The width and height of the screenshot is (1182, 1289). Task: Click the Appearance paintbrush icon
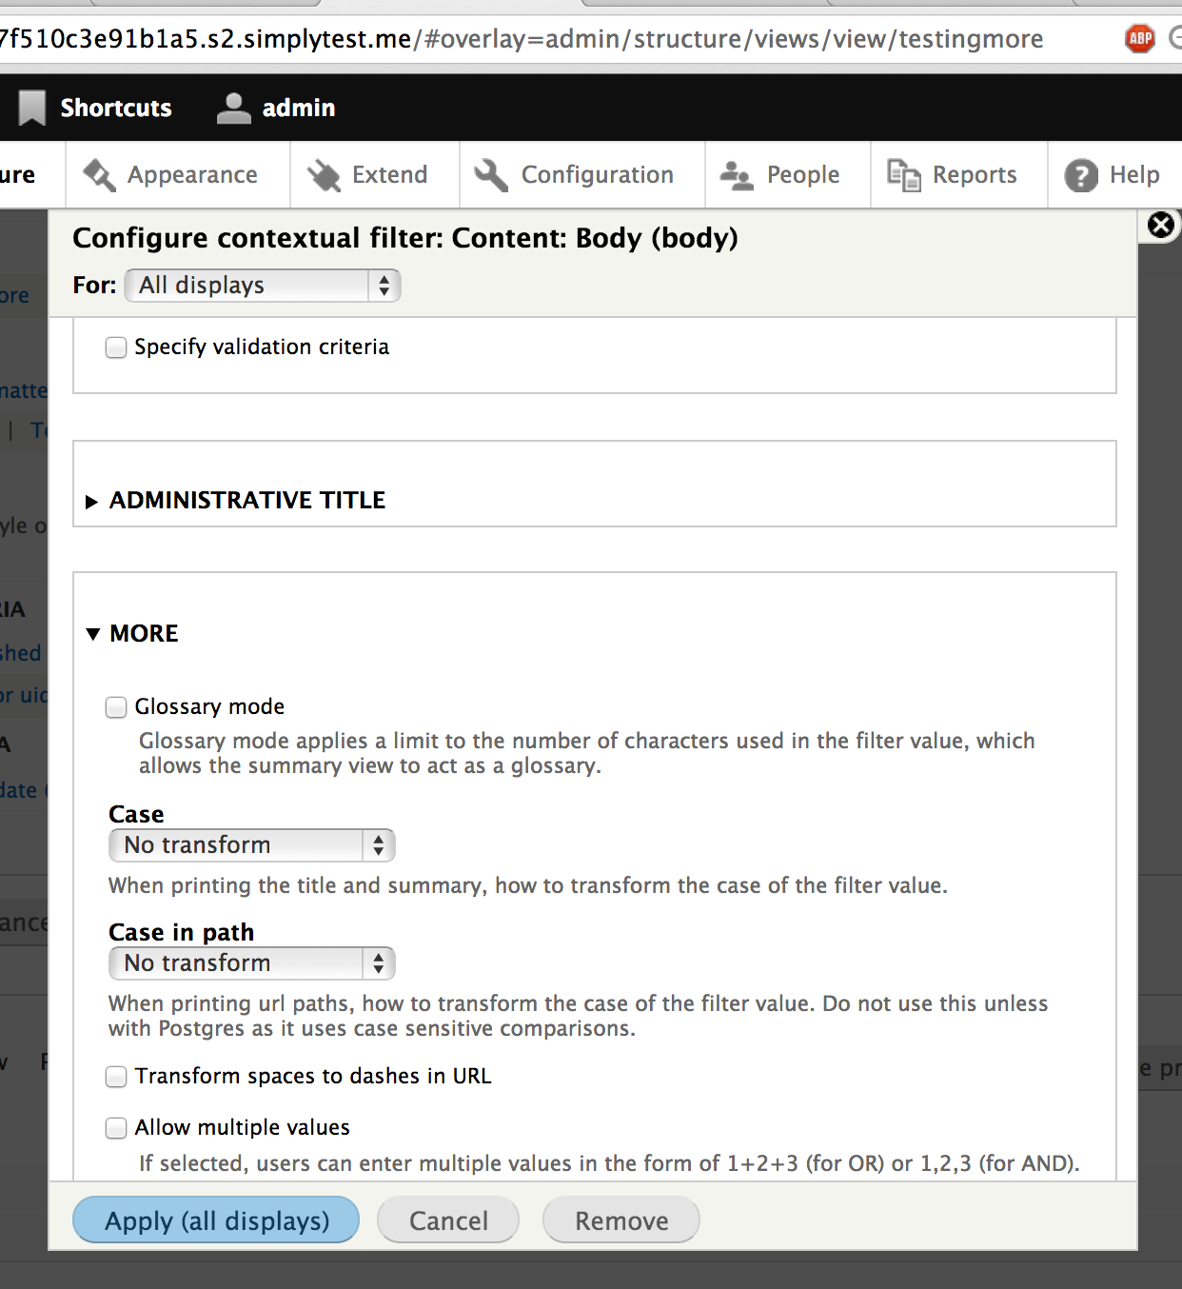point(99,175)
